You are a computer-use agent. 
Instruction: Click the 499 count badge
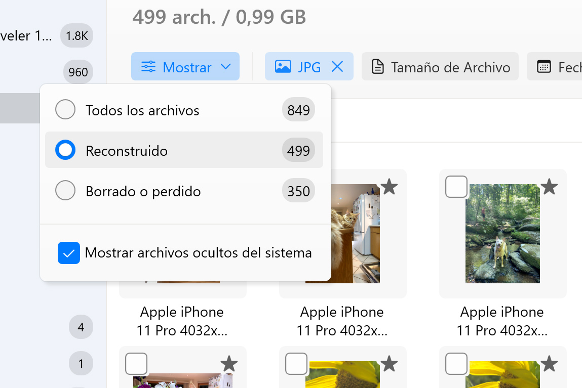[x=298, y=150]
